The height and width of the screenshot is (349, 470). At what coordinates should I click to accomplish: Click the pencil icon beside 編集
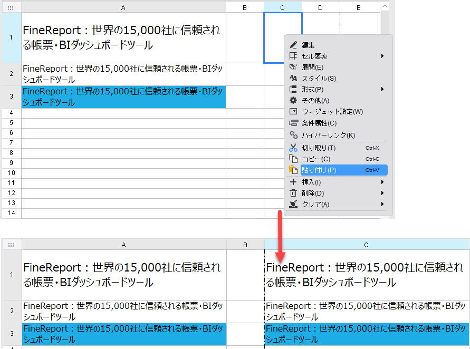[293, 45]
